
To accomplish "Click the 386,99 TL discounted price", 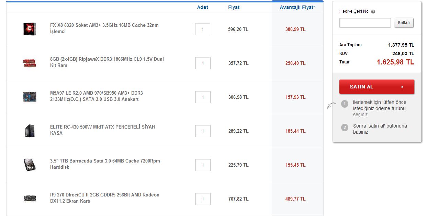I will [295, 29].
